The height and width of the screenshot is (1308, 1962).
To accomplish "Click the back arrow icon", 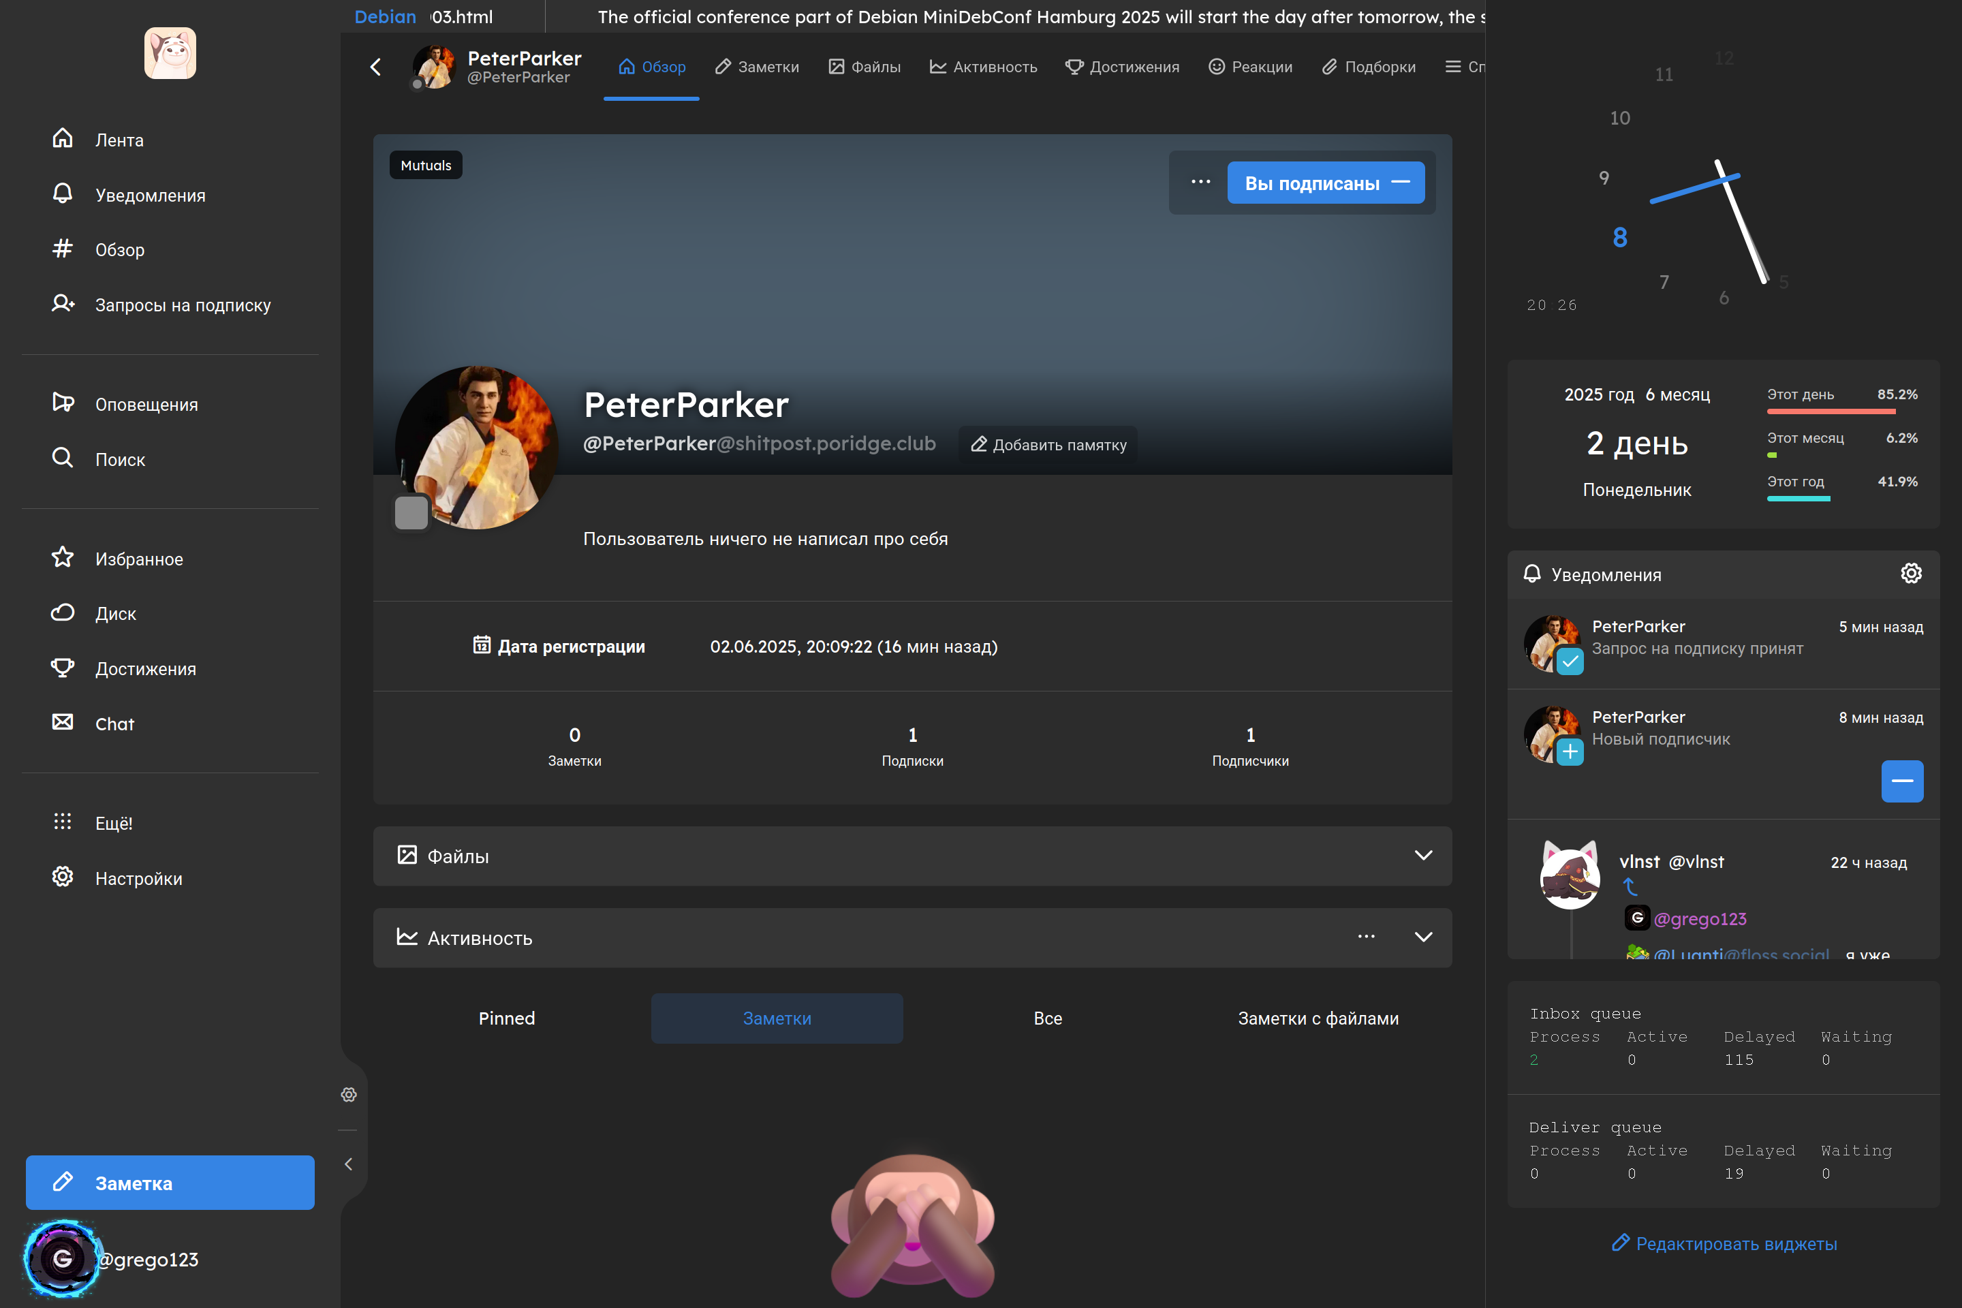I will [x=375, y=67].
